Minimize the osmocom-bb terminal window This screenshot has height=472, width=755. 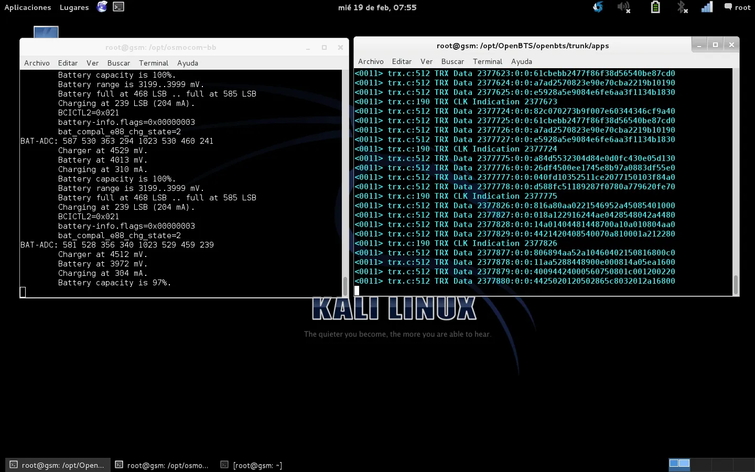pyautogui.click(x=308, y=47)
